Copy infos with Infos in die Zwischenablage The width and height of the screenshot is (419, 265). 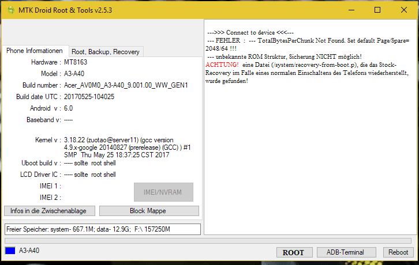pos(50,210)
